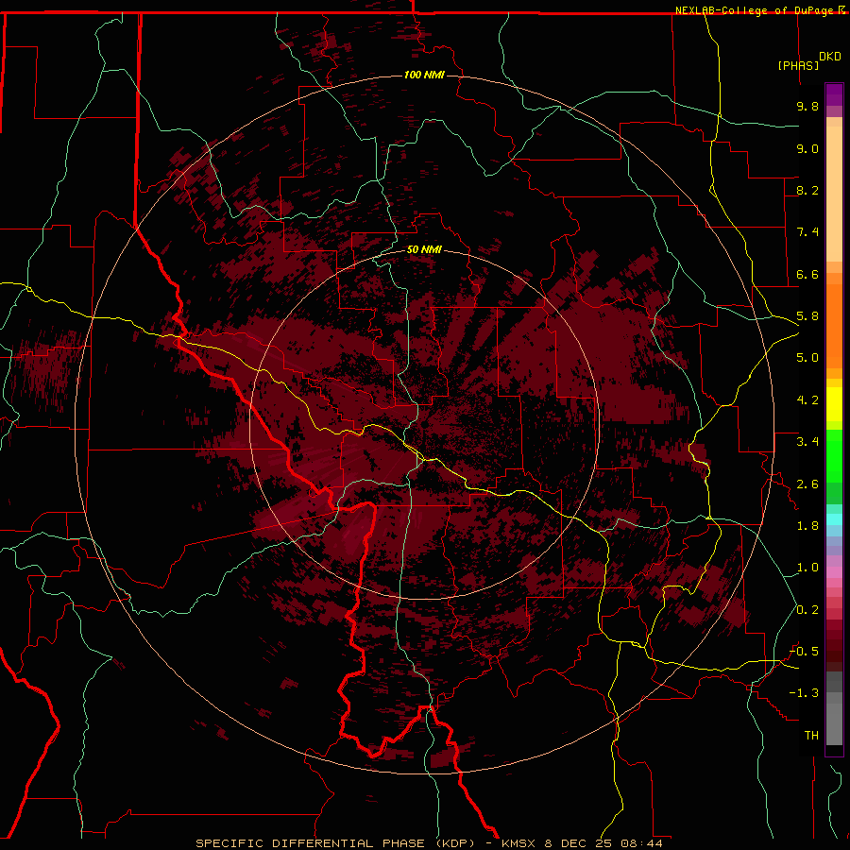850x850 pixels.
Task: Click the 08:44 timestamp in the caption
Action: click(642, 843)
